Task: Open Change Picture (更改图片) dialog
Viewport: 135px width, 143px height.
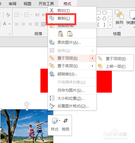Action: (72, 42)
